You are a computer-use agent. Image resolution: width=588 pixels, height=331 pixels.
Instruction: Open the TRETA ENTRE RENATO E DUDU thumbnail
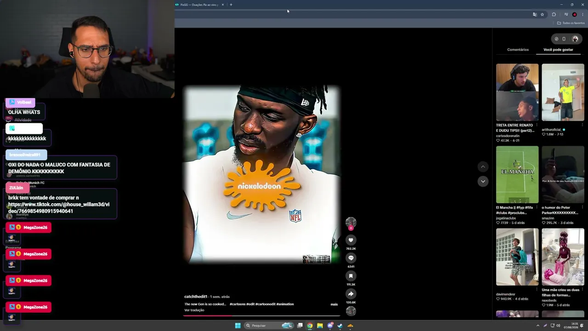[517, 92]
